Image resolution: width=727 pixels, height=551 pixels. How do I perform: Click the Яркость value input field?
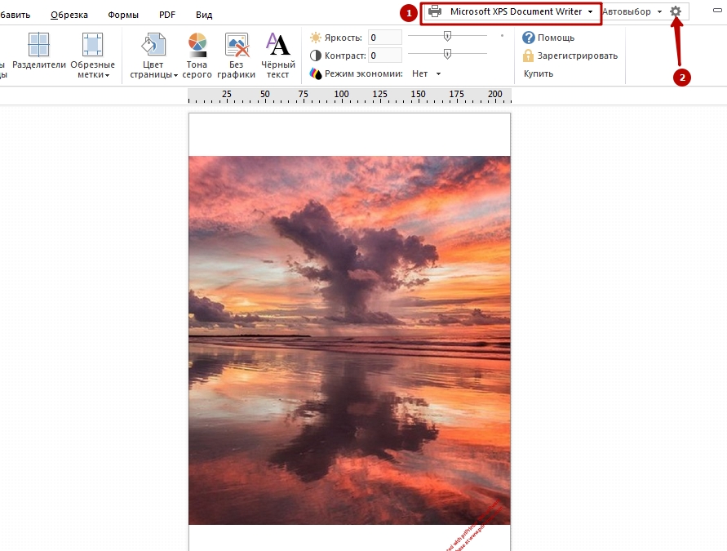click(x=383, y=38)
